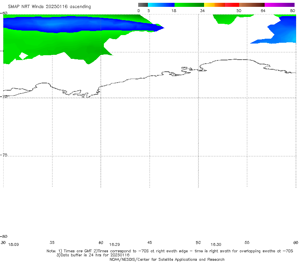Click the 18:09 swath time label
This screenshot has height=262, width=299.
[x=14, y=245]
